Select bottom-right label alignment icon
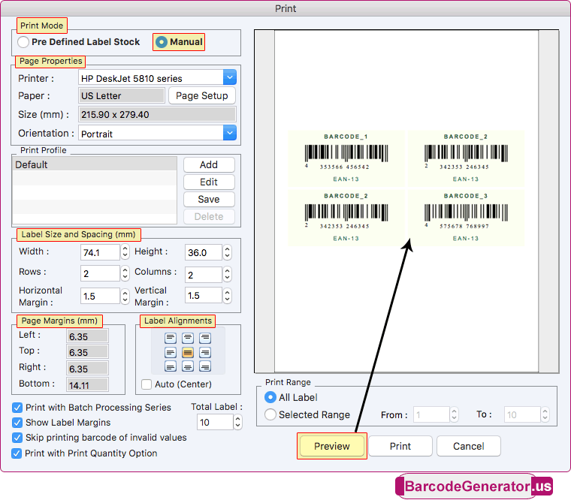Viewport: 571px width, 500px height. pyautogui.click(x=205, y=366)
